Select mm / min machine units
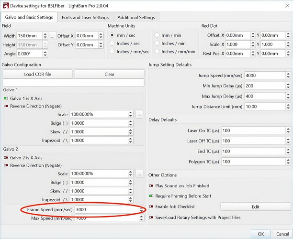Image resolution: width=293 pixels, height=239 pixels. (x=158, y=35)
